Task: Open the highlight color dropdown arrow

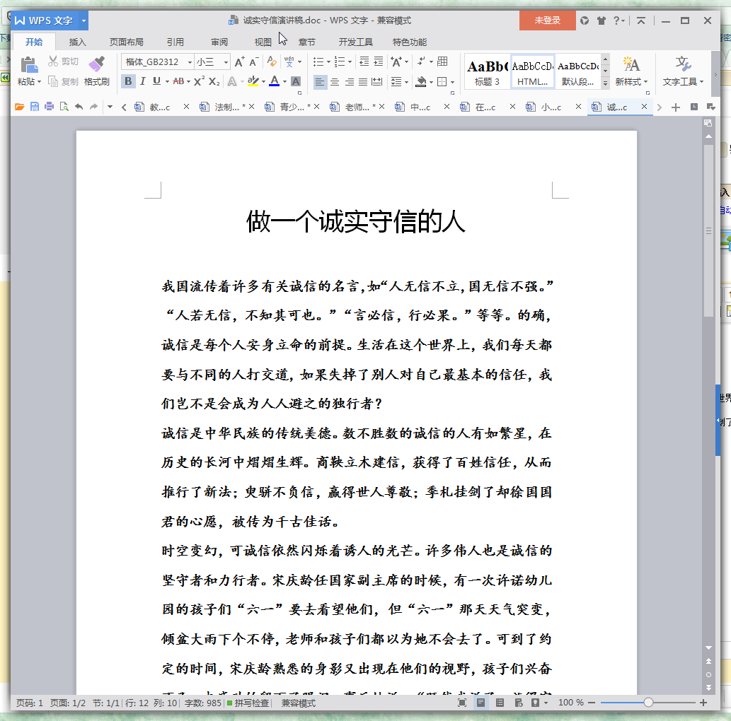Action: click(263, 82)
